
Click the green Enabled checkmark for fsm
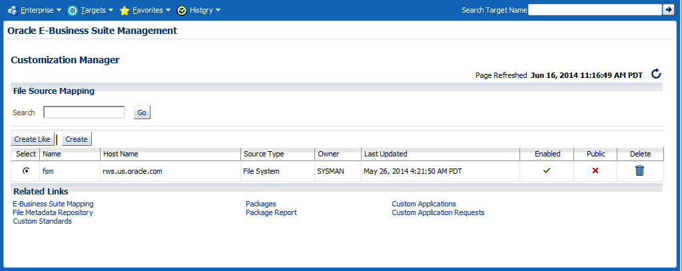[547, 171]
